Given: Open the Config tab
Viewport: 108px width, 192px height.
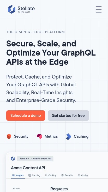Looking at the screenshot, I should tap(83, 175).
